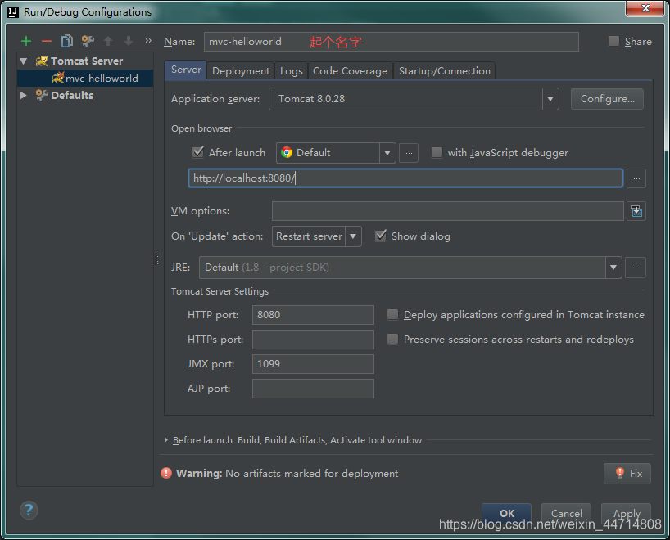Screen dimensions: 670x540
Task: Click the Tomcat Server tree label
Action: pos(87,61)
